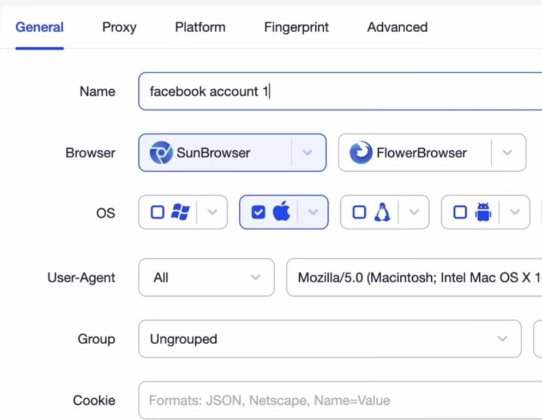Enable the Android OS checkbox
542x420 pixels.
point(460,212)
